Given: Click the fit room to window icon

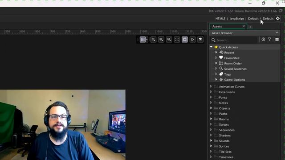Looking at the screenshot, I should click(x=177, y=40).
